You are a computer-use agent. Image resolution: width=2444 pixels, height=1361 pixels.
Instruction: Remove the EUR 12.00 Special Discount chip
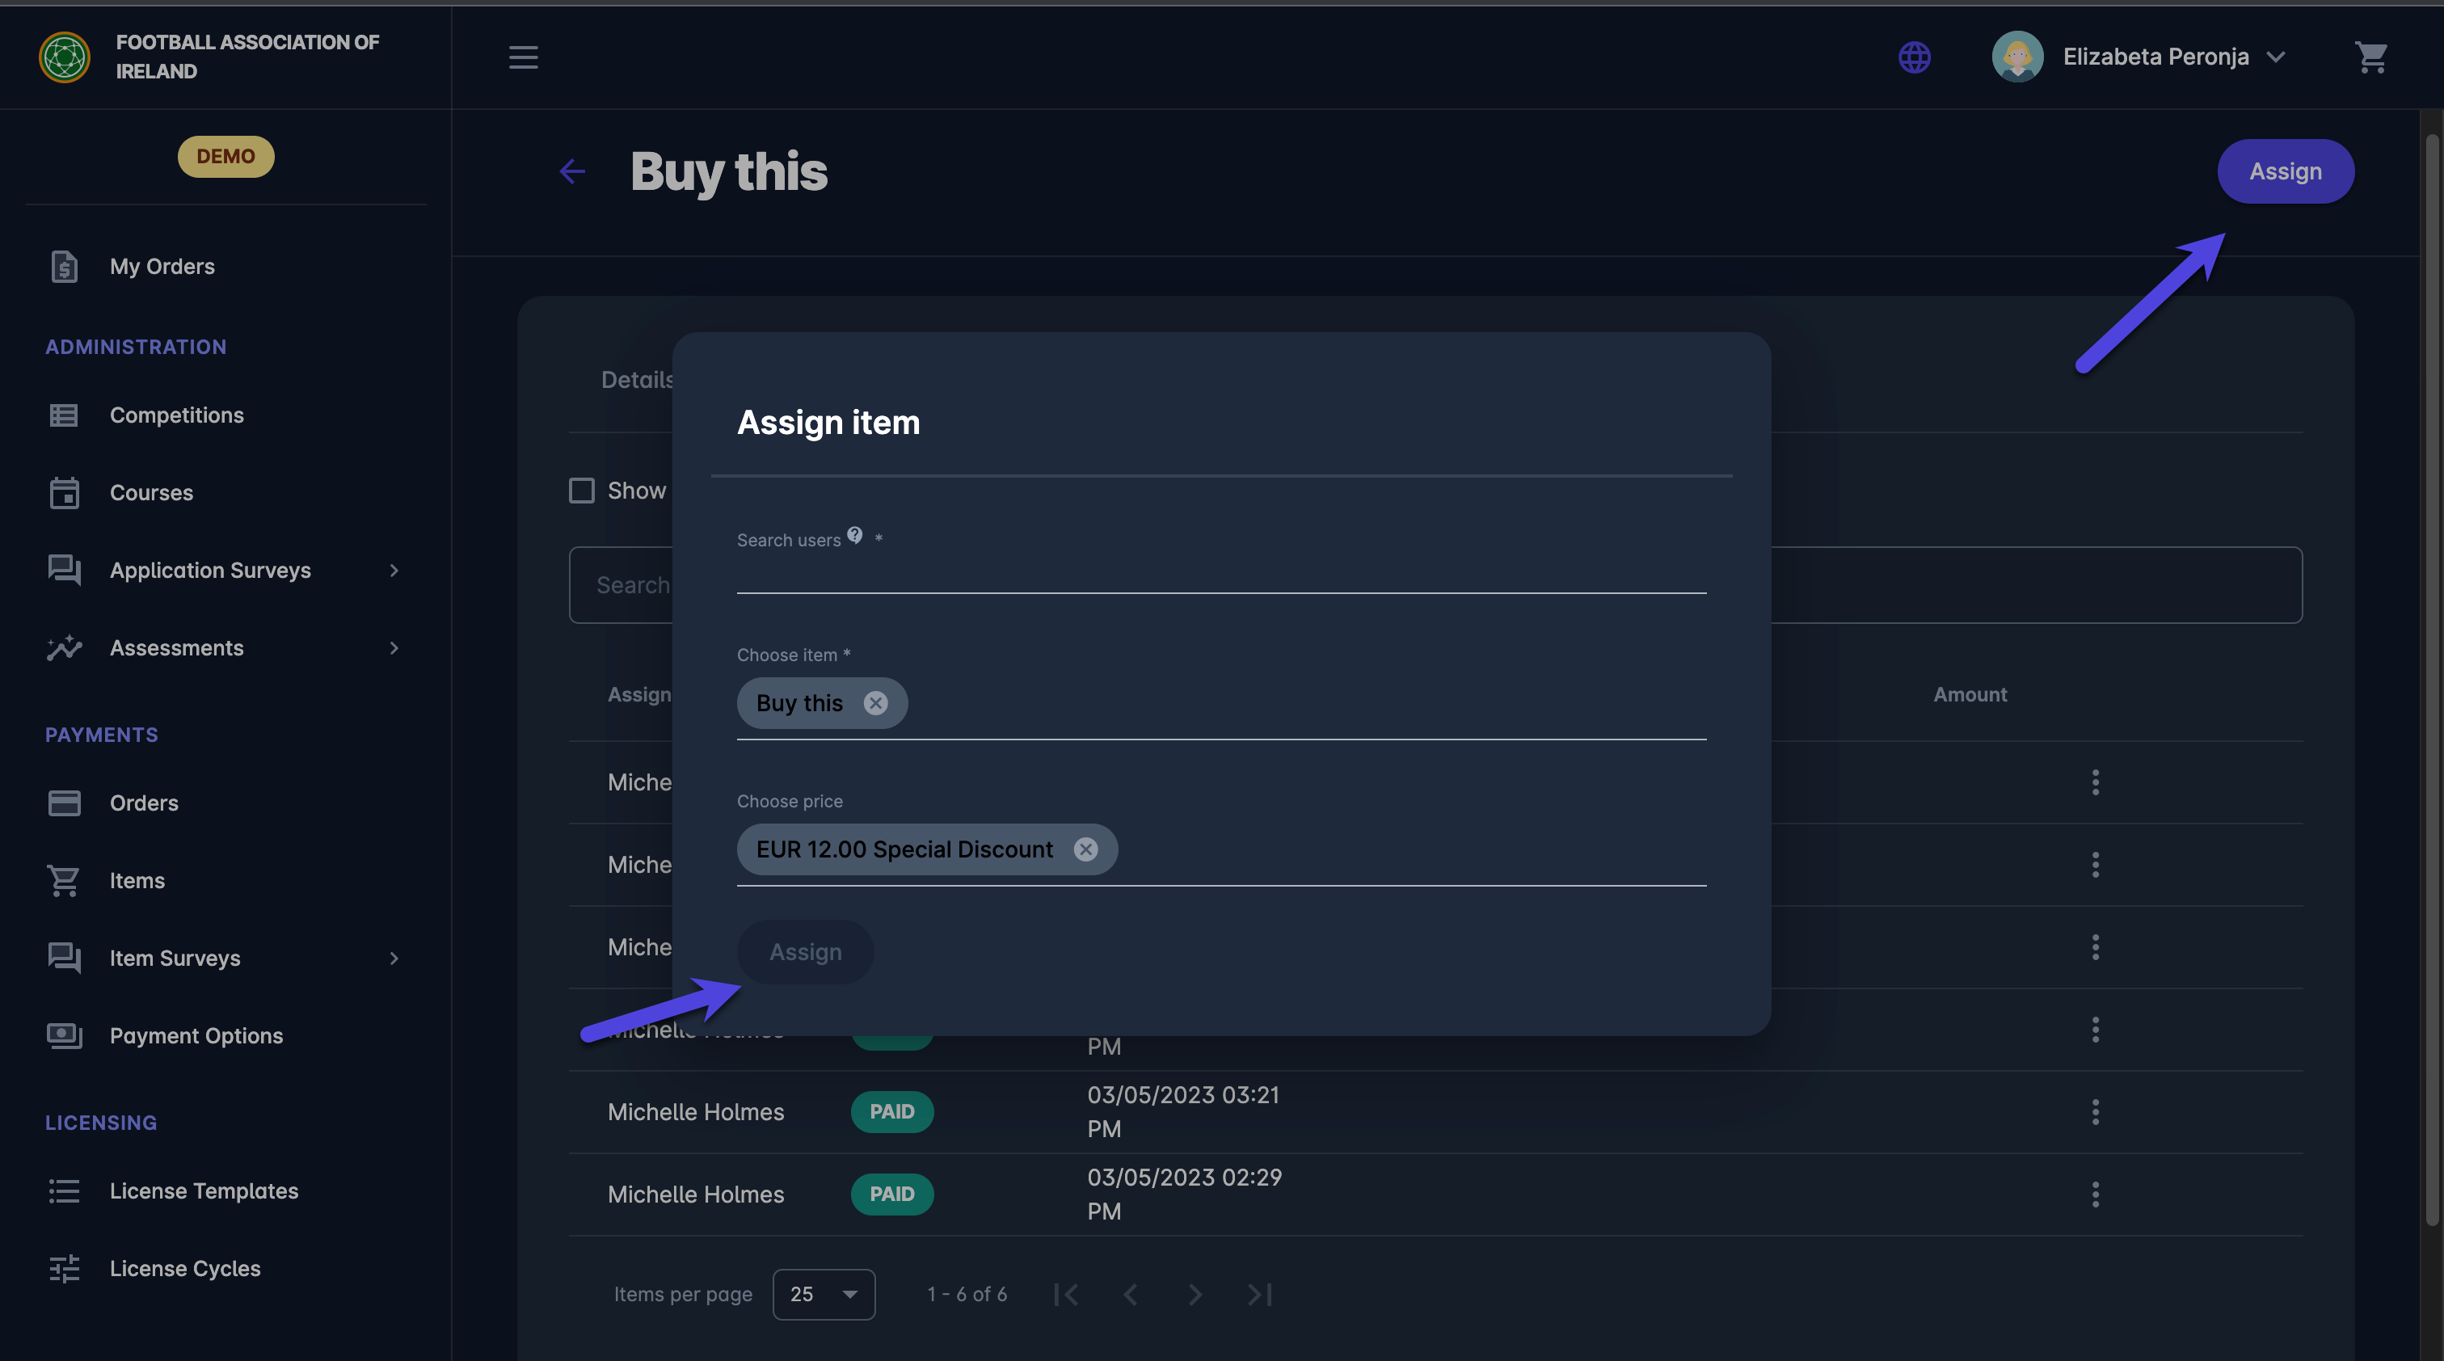tap(1085, 849)
